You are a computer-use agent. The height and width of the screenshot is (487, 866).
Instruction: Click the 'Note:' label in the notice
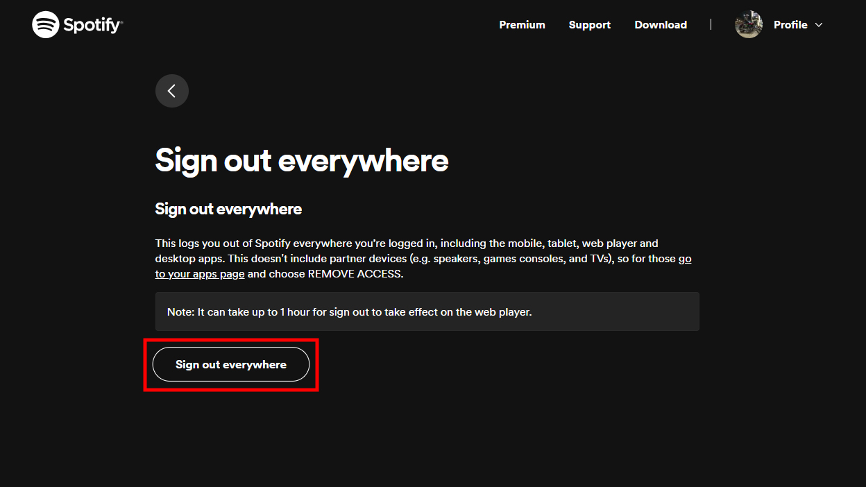[x=180, y=312]
